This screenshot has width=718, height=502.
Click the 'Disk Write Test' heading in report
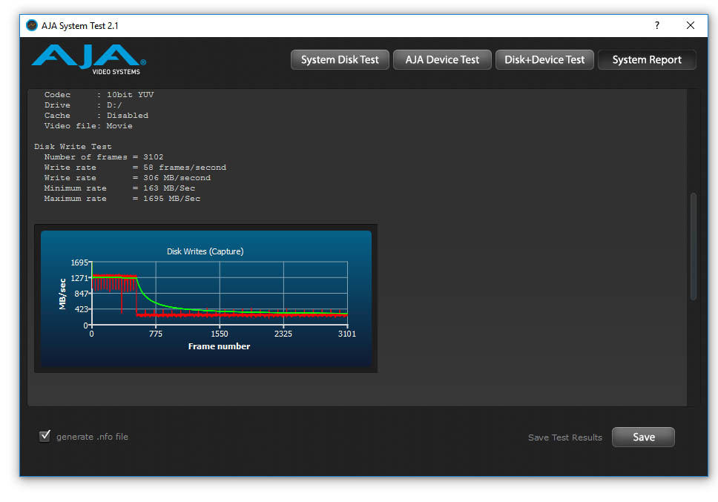tap(73, 147)
